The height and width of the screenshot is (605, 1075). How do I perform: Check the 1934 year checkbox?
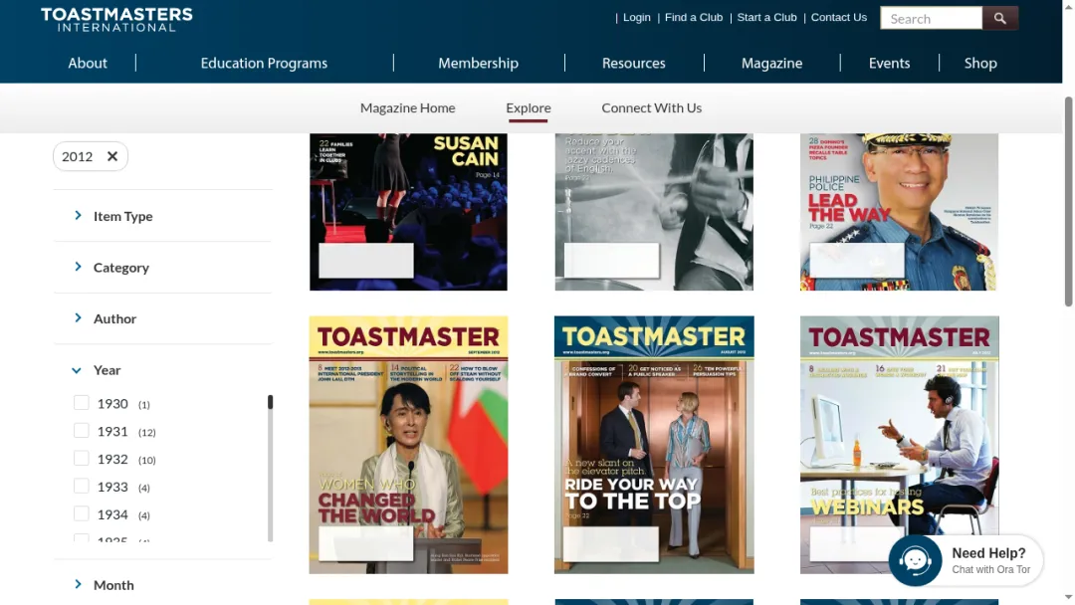[x=82, y=513]
